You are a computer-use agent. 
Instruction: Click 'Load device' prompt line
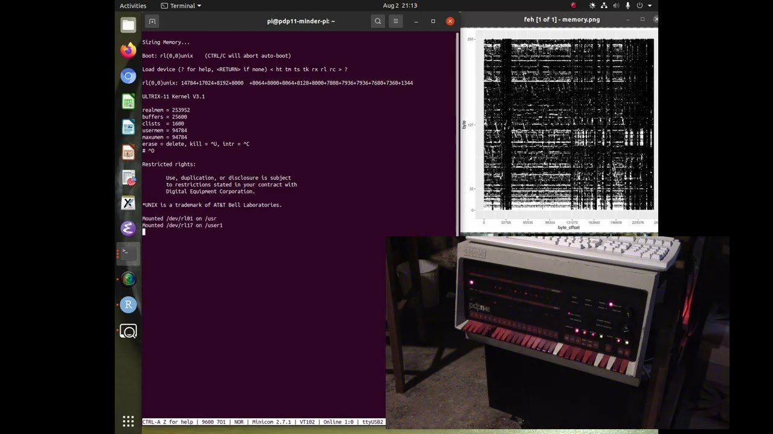coord(245,69)
